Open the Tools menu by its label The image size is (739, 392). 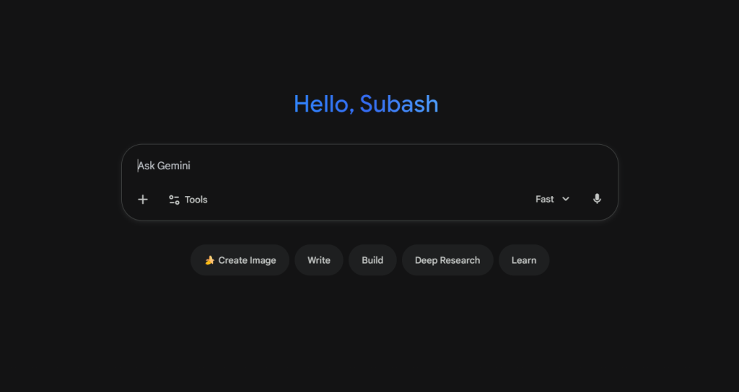(x=196, y=200)
